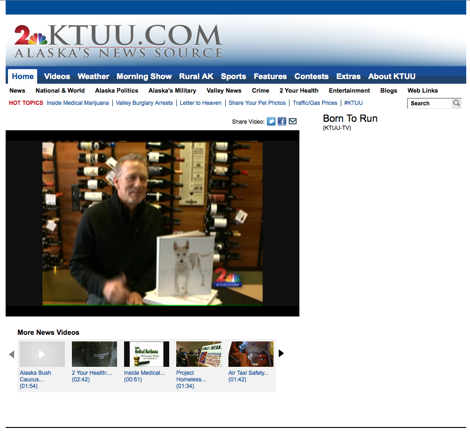
Task: Go to National & World news
Action: [60, 91]
